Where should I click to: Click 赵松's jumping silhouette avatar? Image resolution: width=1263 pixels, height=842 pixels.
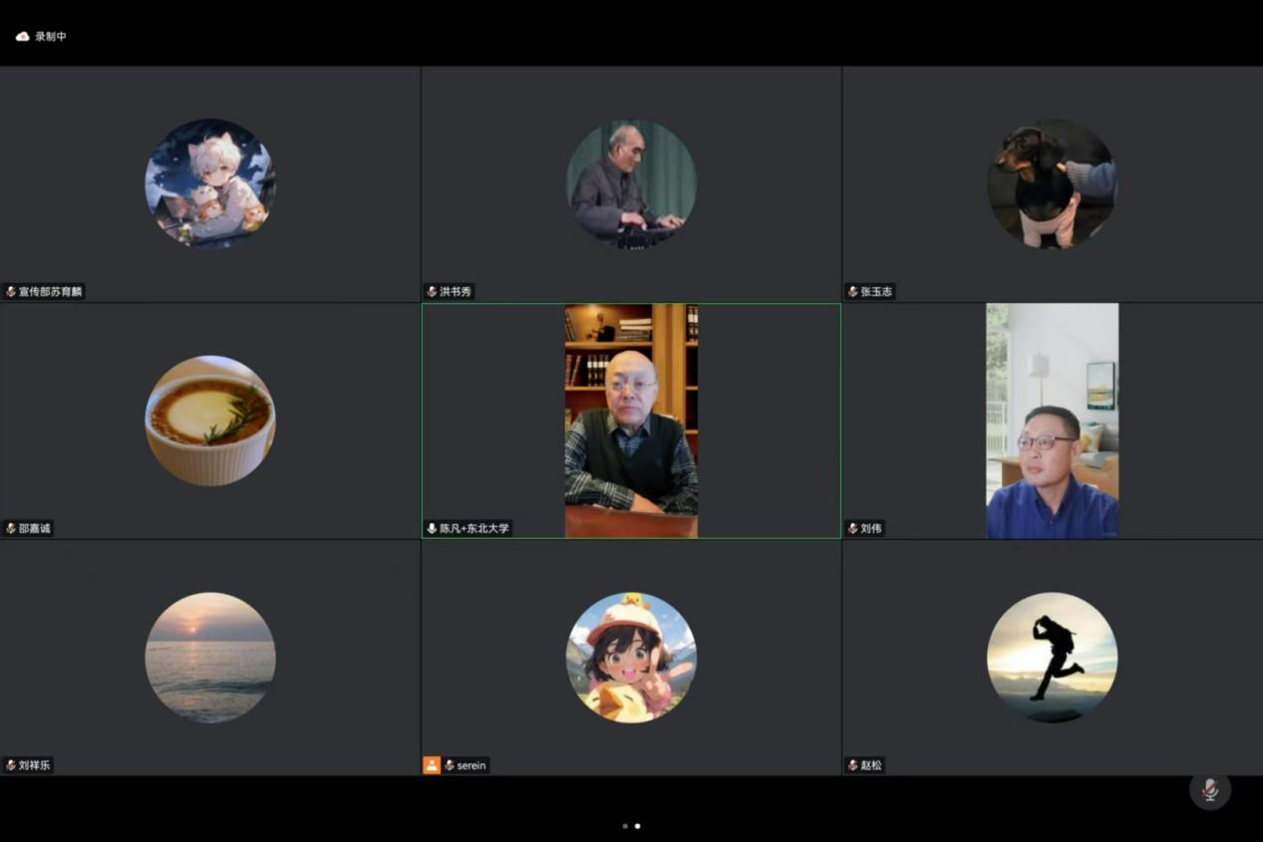point(1052,658)
